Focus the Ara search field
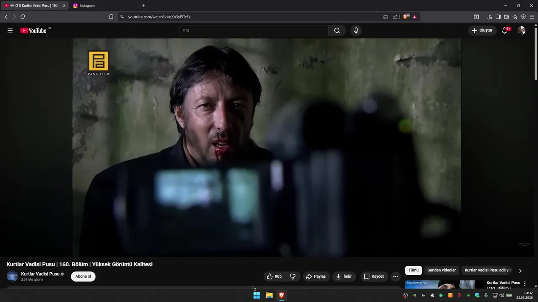Screen dimensions: 538x302 [x=253, y=31]
